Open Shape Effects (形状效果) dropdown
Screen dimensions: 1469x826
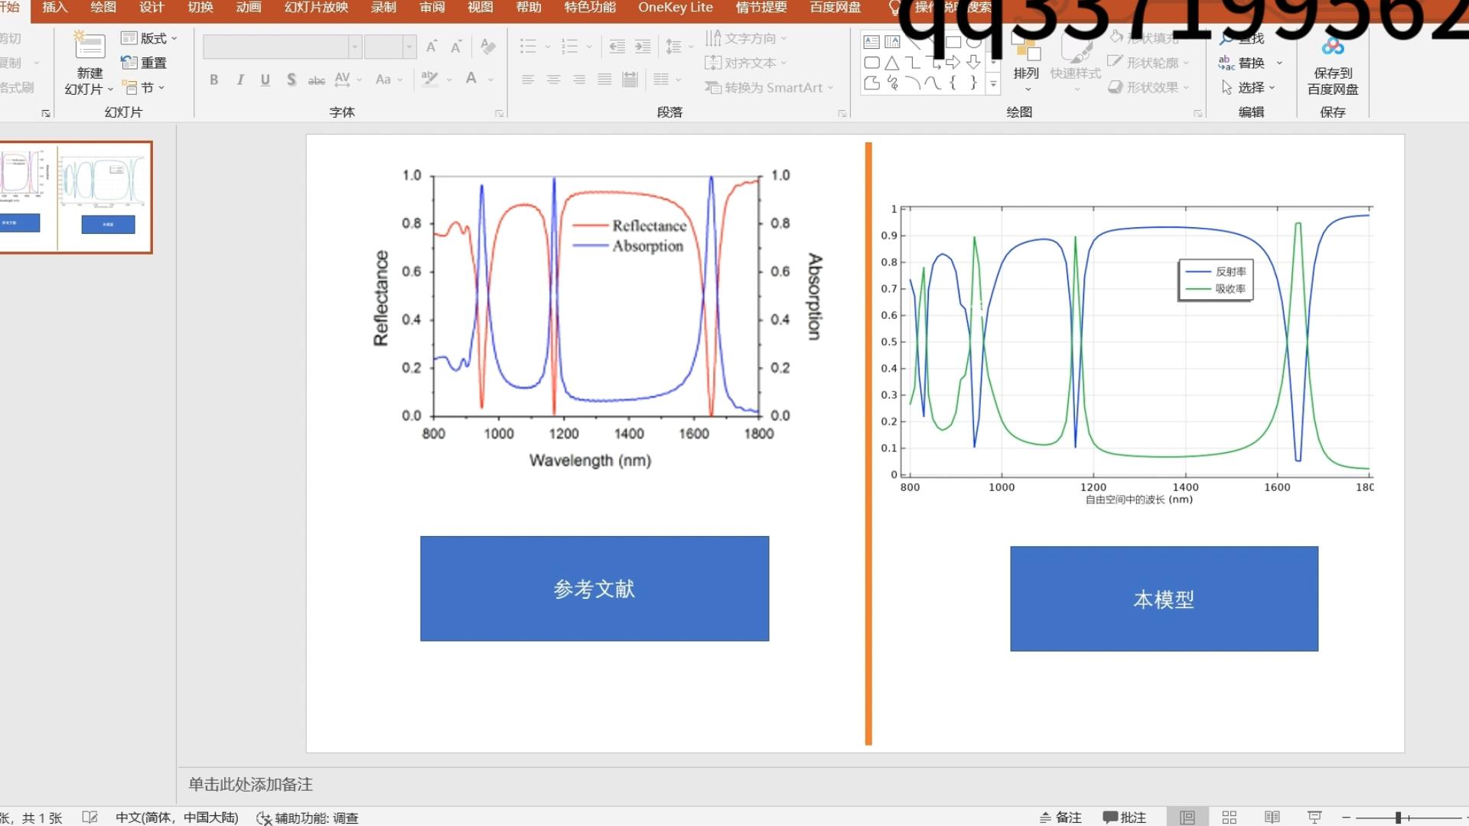pos(1148,87)
